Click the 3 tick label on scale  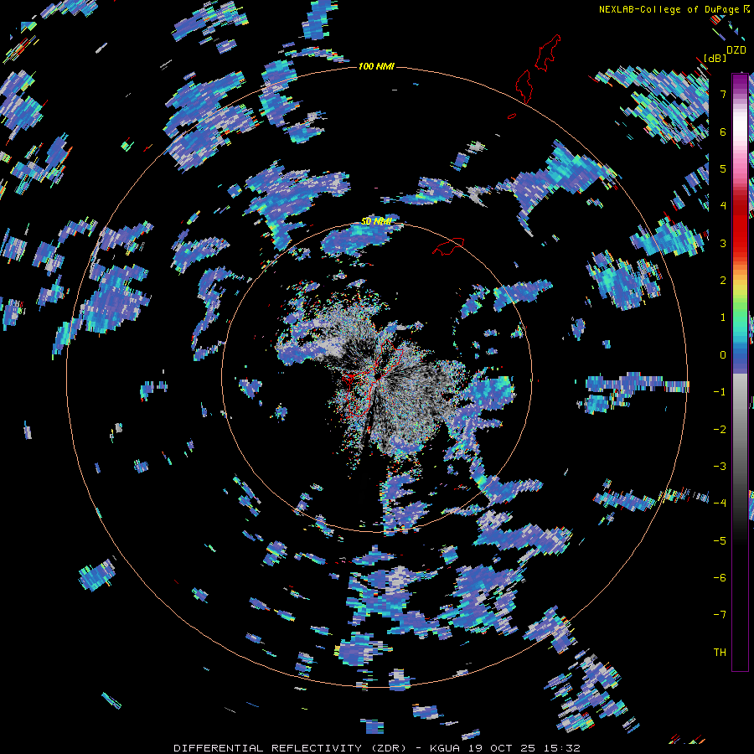pyautogui.click(x=723, y=243)
